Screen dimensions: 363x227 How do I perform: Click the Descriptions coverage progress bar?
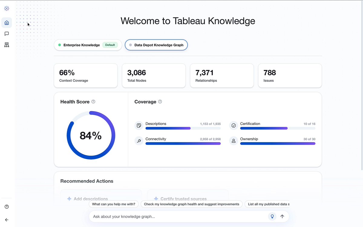point(183,128)
